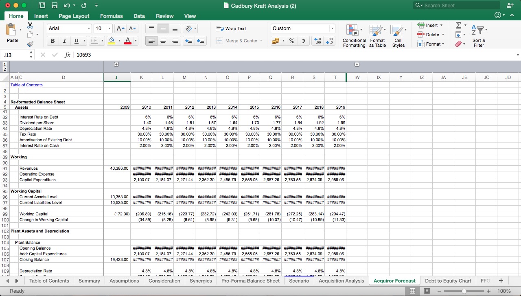Click the AutoSum sigma icon
521x296 pixels.
click(458, 26)
